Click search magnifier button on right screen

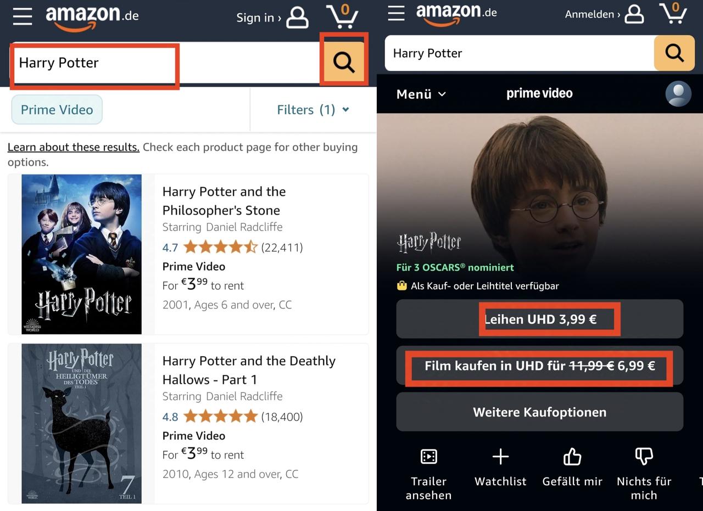point(674,53)
